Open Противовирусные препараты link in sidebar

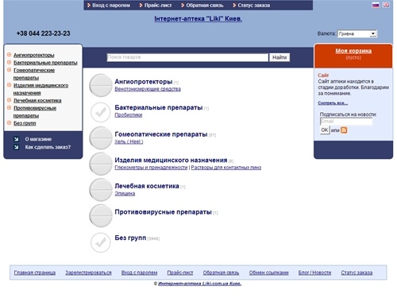coord(35,112)
